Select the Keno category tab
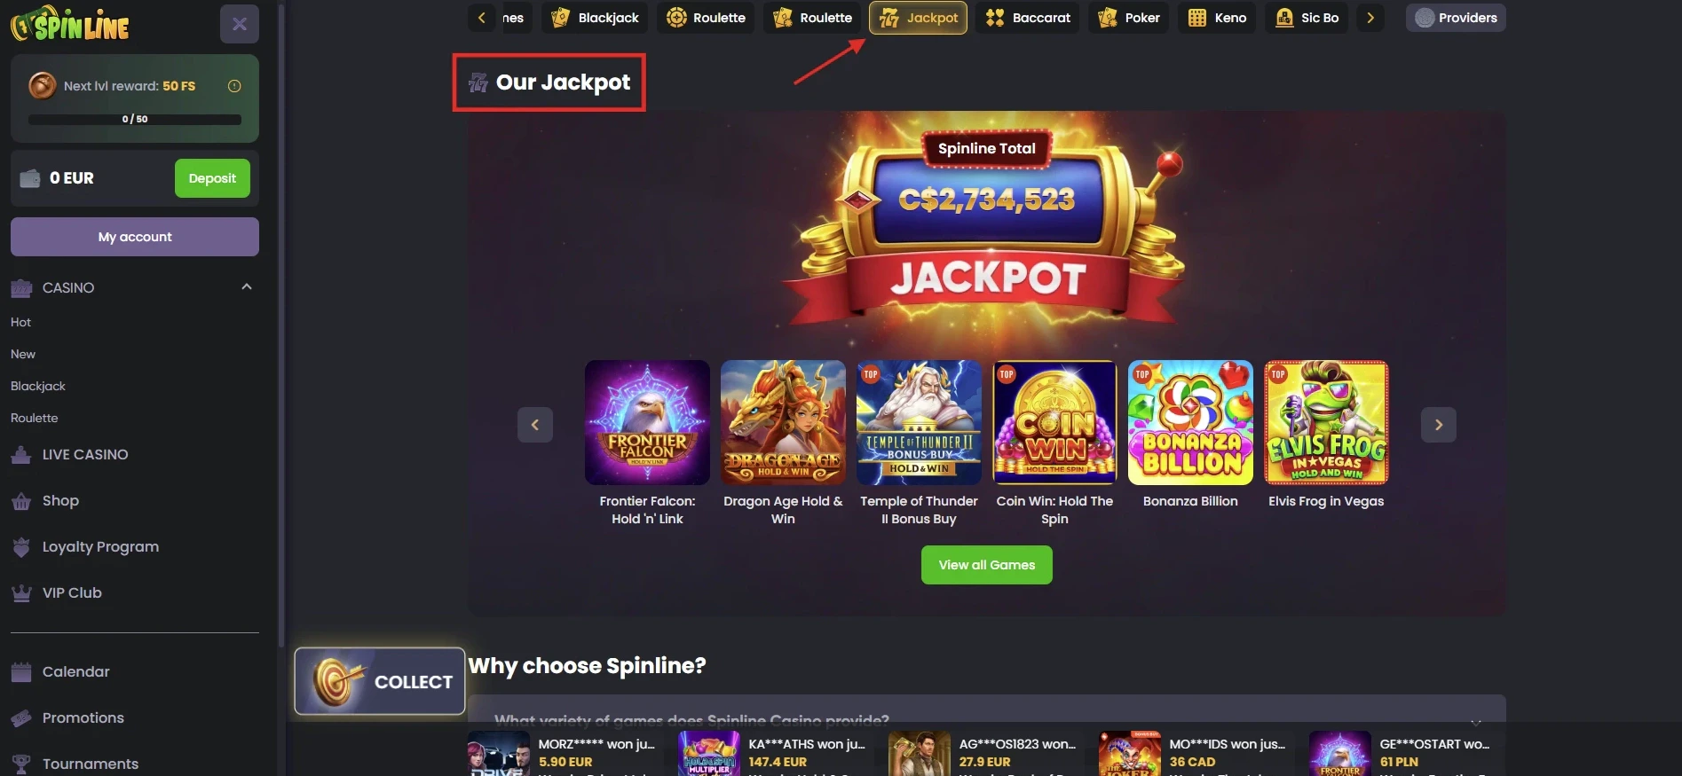 [x=1217, y=18]
